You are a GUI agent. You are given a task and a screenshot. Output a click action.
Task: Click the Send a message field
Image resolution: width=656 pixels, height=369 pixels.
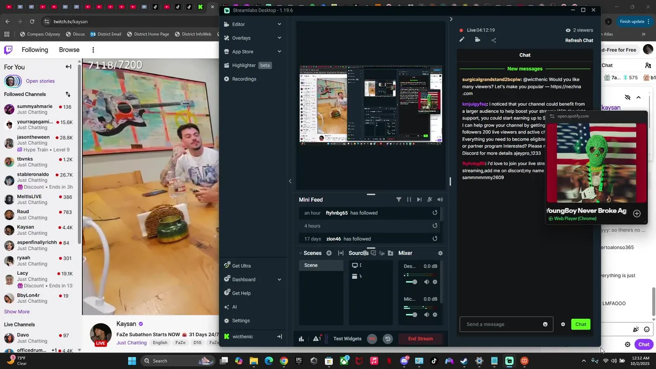[505, 324]
